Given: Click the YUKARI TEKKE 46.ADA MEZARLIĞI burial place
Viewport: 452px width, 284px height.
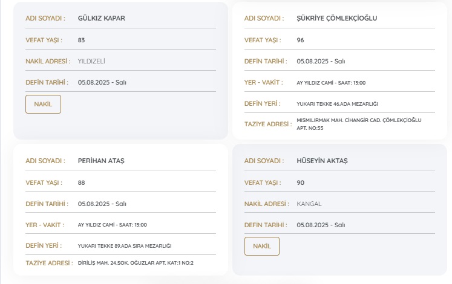Looking at the screenshot, I should point(337,104).
